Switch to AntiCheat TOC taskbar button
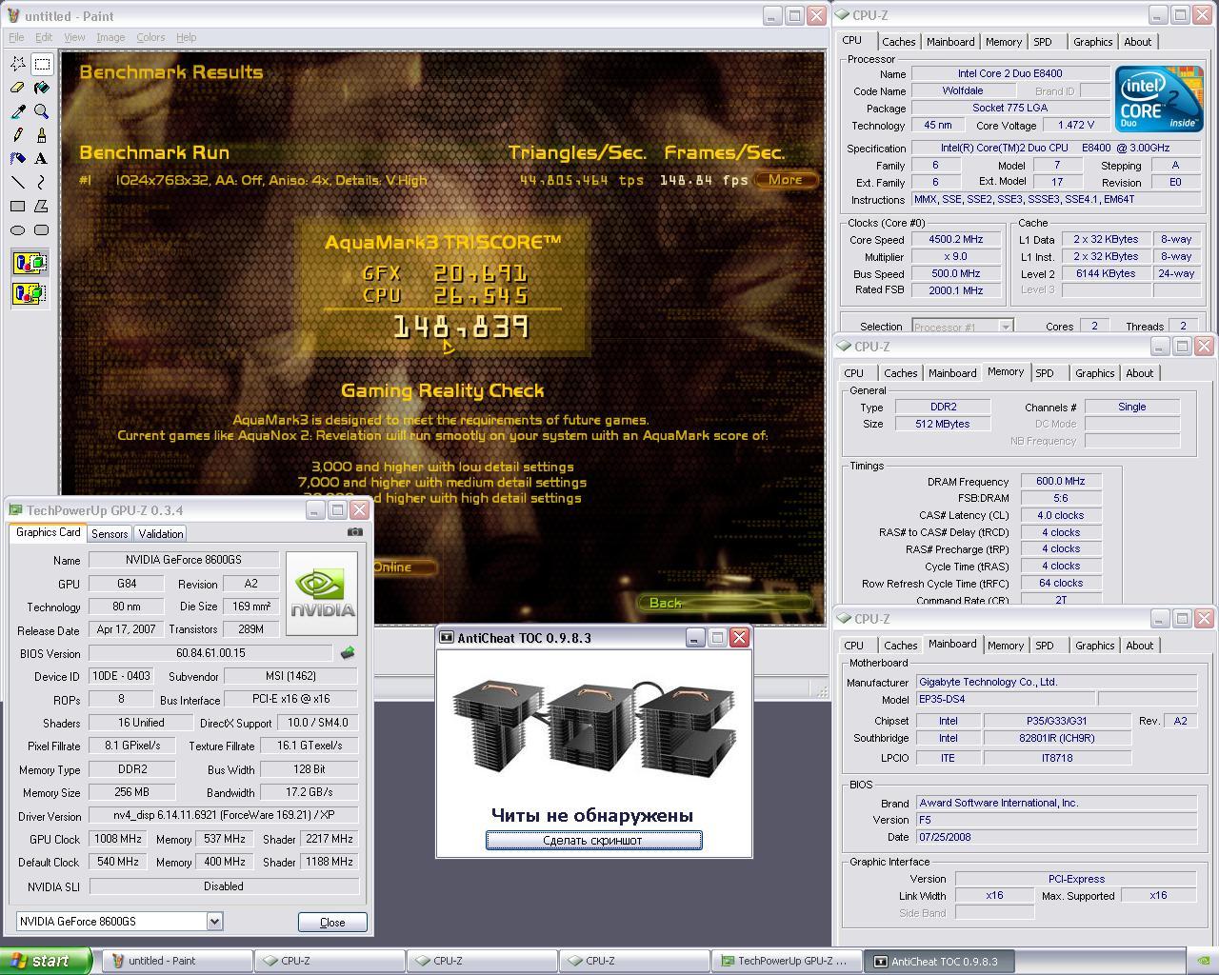The image size is (1219, 975). pos(939,961)
